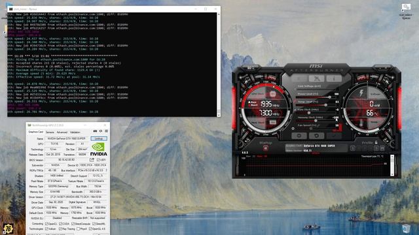Click the Fan Speed slider handle
Image resolution: width=419 pixels, height=235 pixels.
point(311,129)
